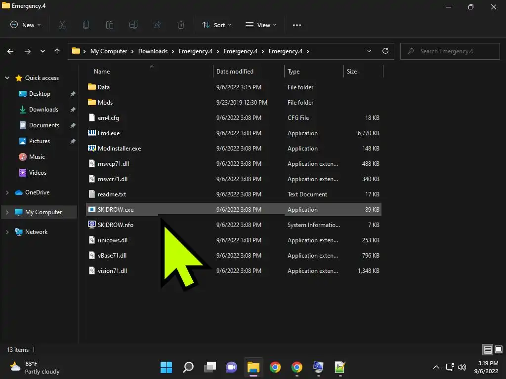This screenshot has height=379, width=506.
Task: Sort by the Size column header
Action: pyautogui.click(x=352, y=72)
